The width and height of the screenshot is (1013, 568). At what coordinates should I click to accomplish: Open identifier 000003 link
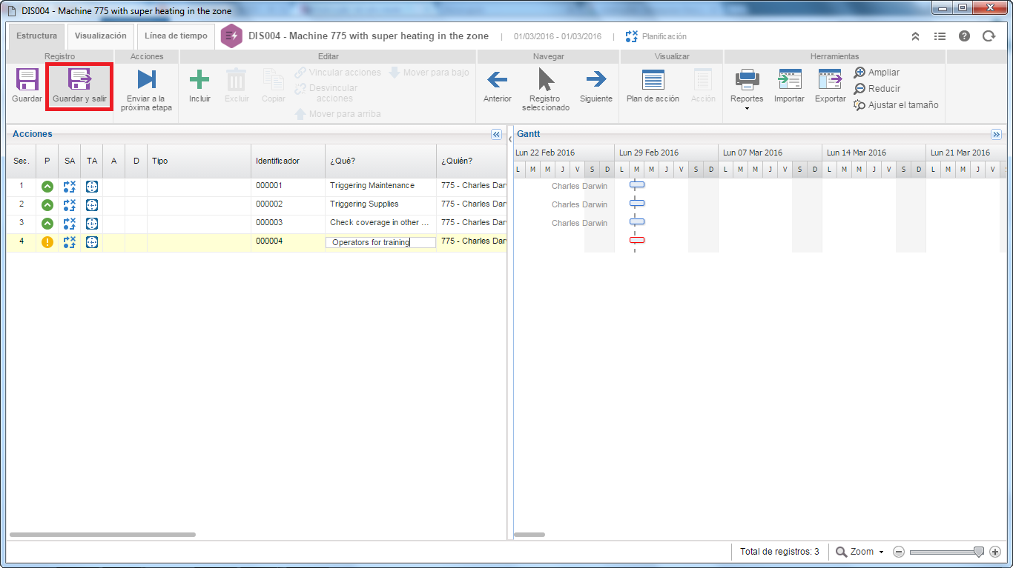[269, 222]
